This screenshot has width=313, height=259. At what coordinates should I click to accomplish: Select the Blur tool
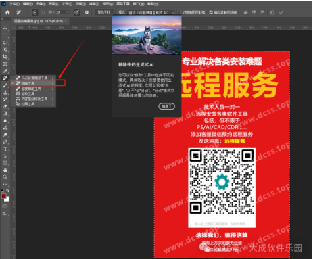5,120
